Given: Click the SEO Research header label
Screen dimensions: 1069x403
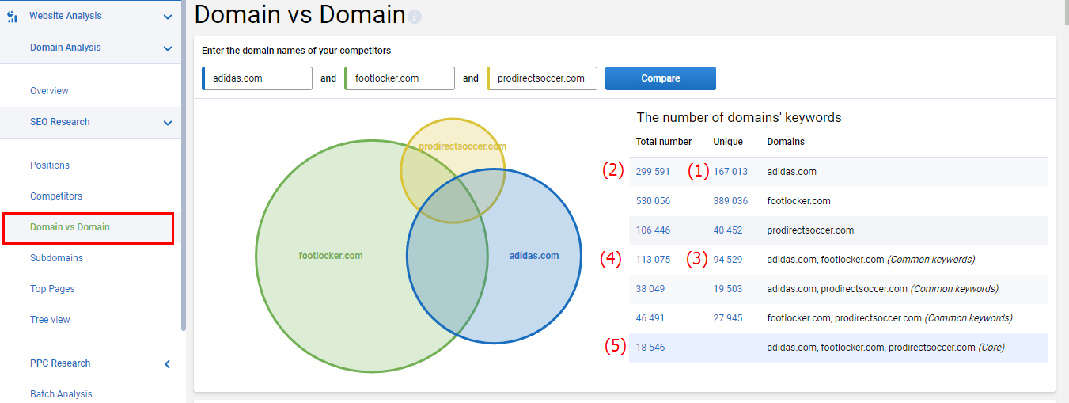Looking at the screenshot, I should (x=60, y=122).
